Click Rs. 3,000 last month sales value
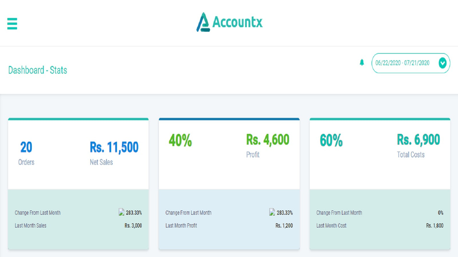 pyautogui.click(x=133, y=226)
